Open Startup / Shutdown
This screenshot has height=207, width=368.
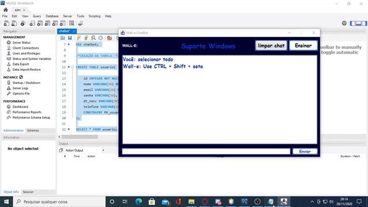(26, 83)
